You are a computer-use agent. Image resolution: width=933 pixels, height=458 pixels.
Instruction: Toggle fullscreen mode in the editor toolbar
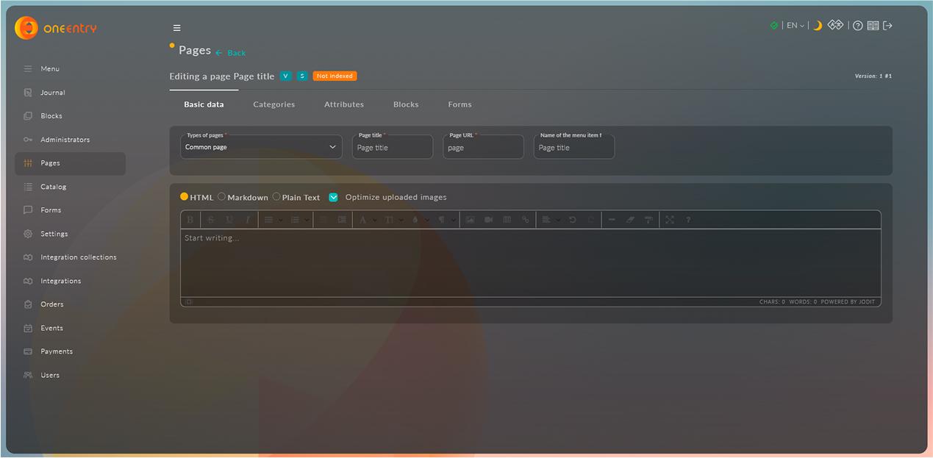(670, 220)
